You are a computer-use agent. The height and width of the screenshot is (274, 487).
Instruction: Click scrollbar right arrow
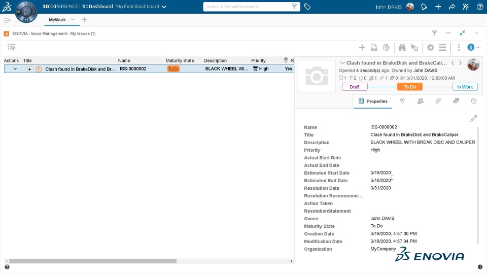click(x=291, y=261)
